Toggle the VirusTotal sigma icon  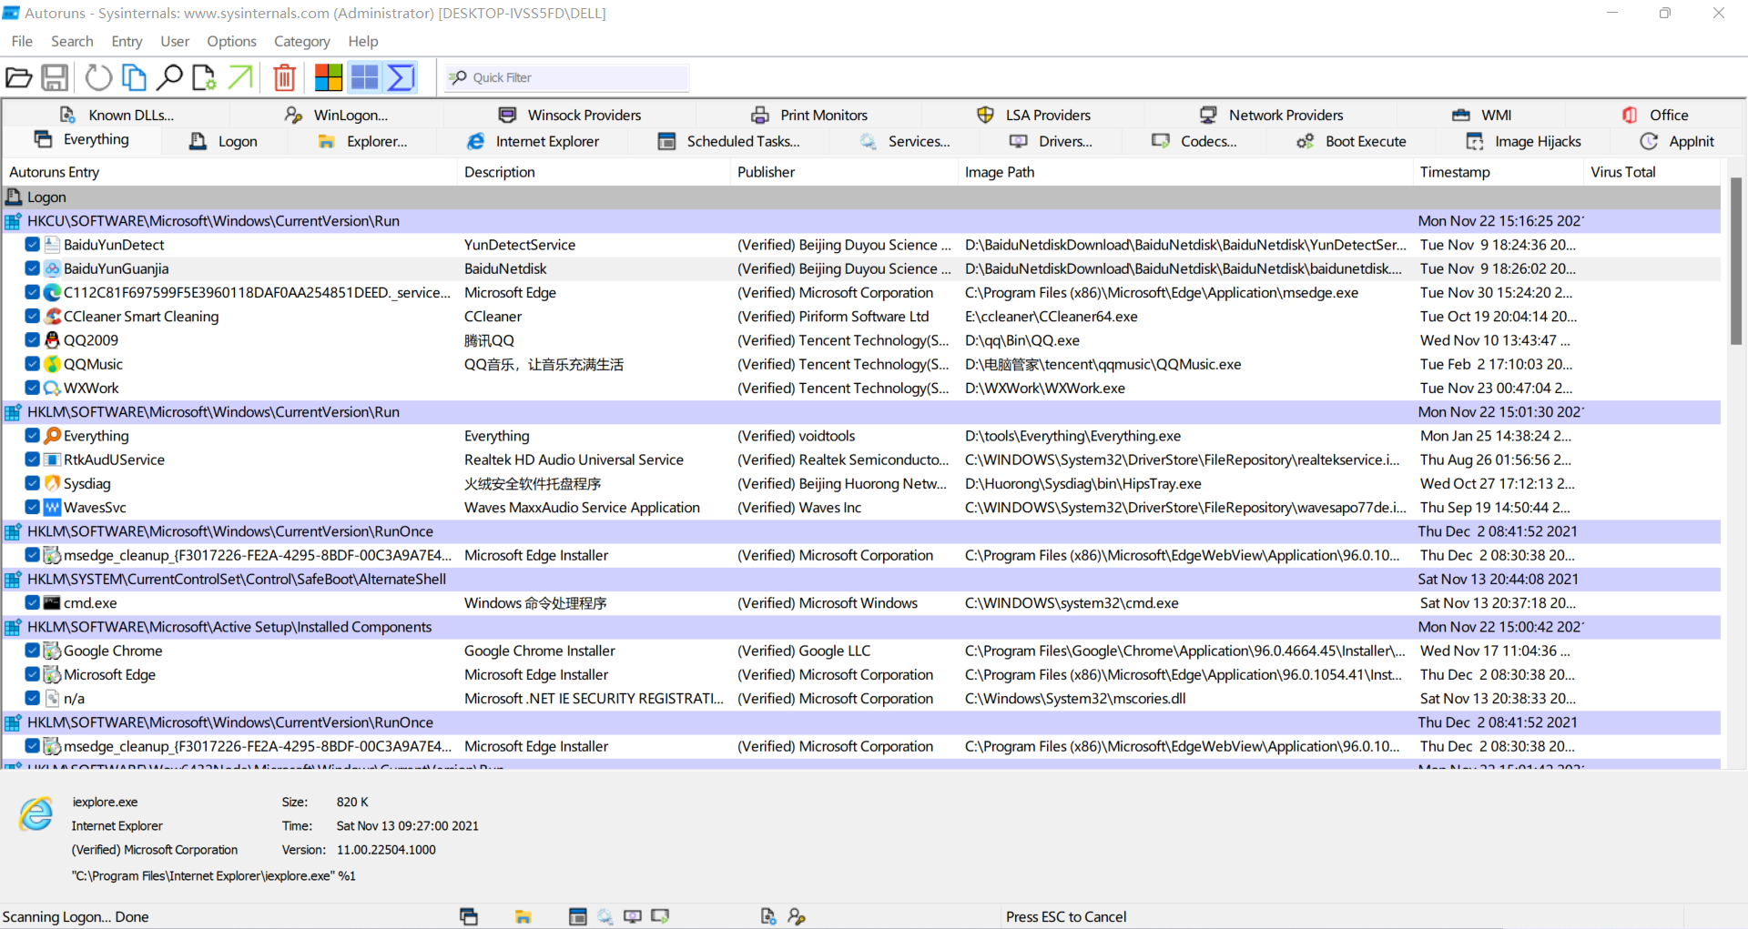[401, 78]
